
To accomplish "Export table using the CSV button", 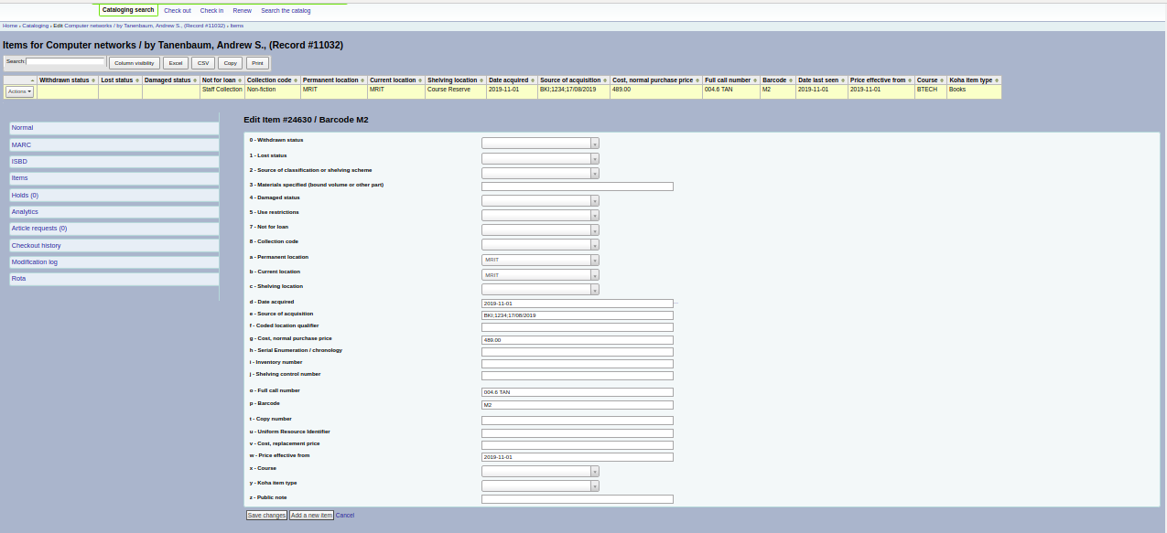I will tap(203, 63).
